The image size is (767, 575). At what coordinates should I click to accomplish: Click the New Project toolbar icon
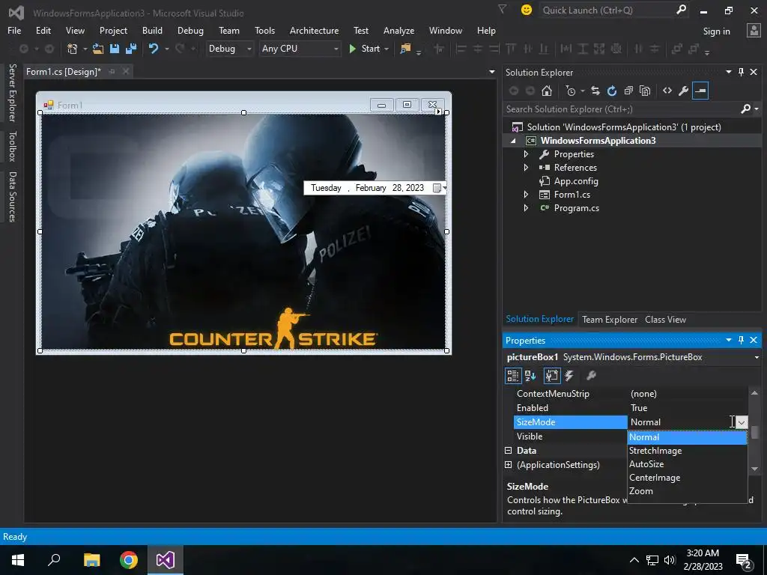pos(73,49)
